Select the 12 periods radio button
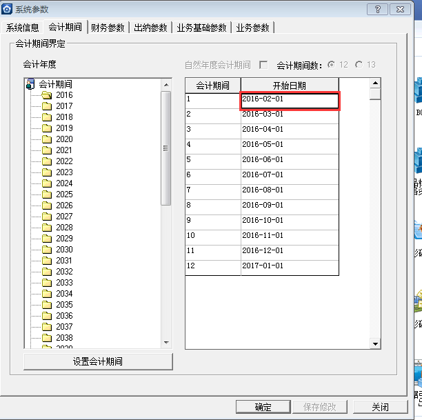422x420 pixels. (332, 65)
